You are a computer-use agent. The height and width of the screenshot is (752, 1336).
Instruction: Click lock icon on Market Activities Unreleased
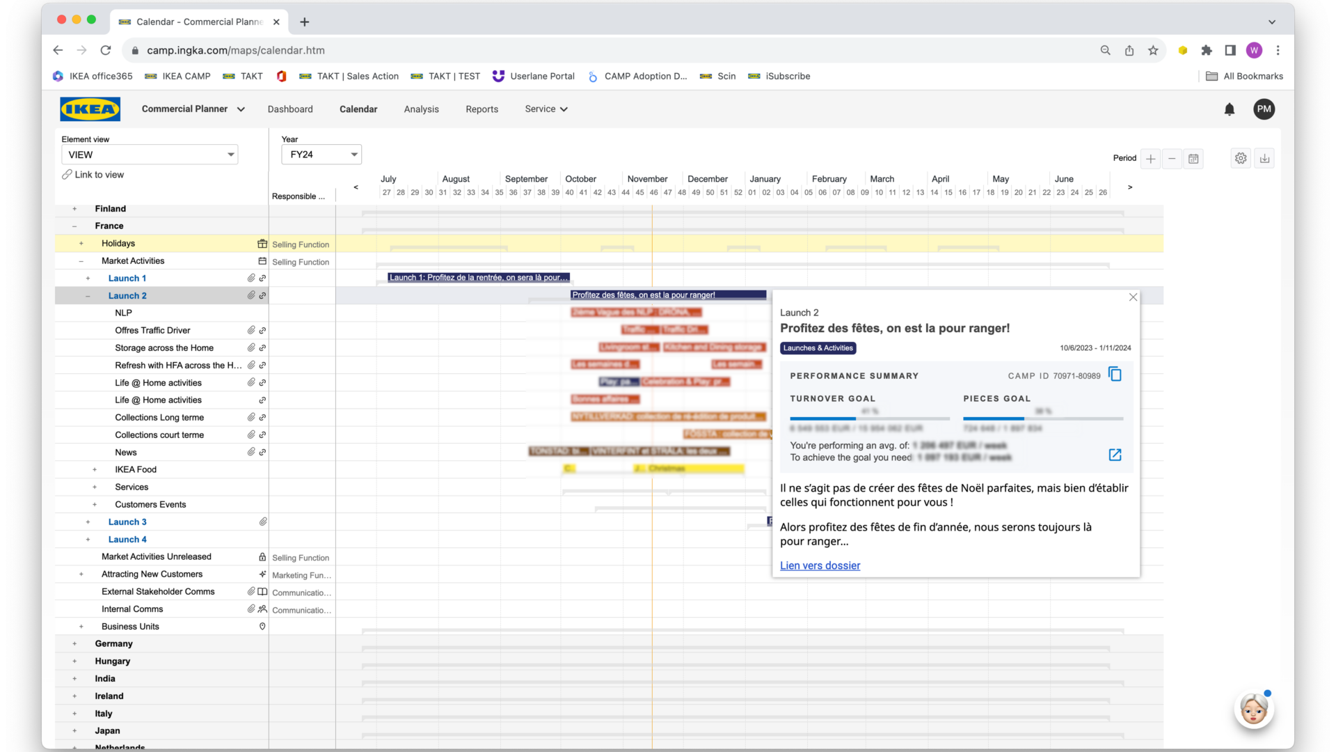(262, 557)
